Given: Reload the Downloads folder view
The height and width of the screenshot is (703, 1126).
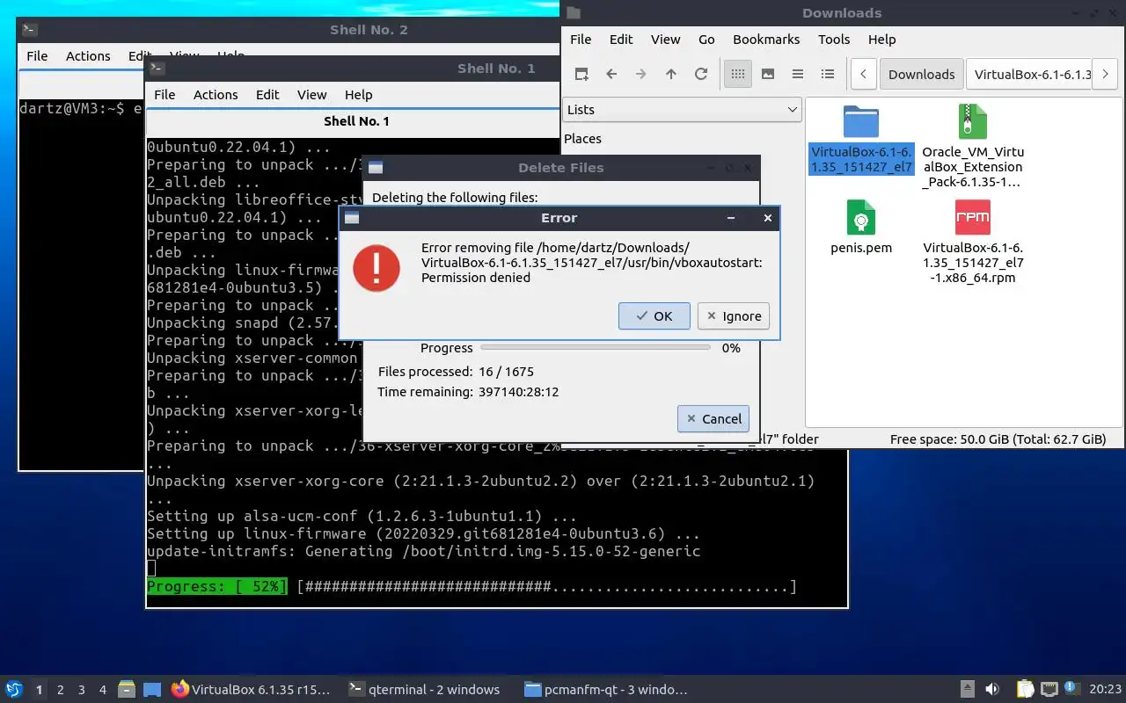Looking at the screenshot, I should pos(701,75).
